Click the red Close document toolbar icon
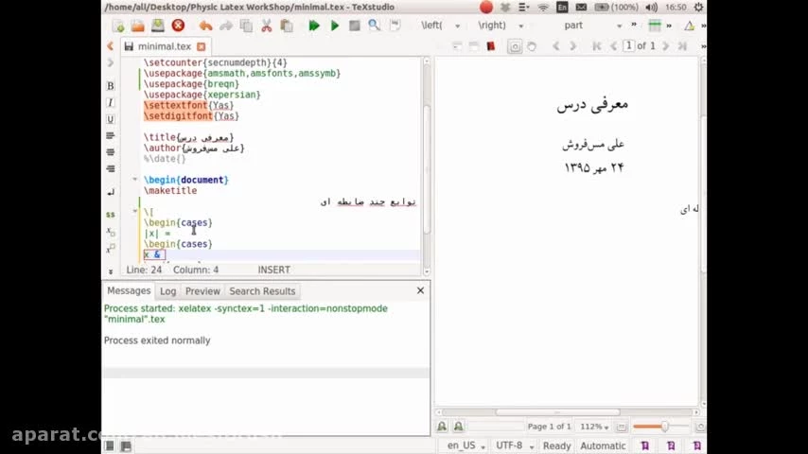 [x=178, y=26]
